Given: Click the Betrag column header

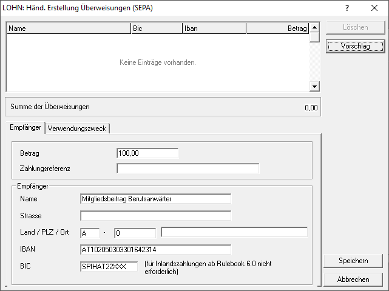Looking at the screenshot, I should (277, 28).
